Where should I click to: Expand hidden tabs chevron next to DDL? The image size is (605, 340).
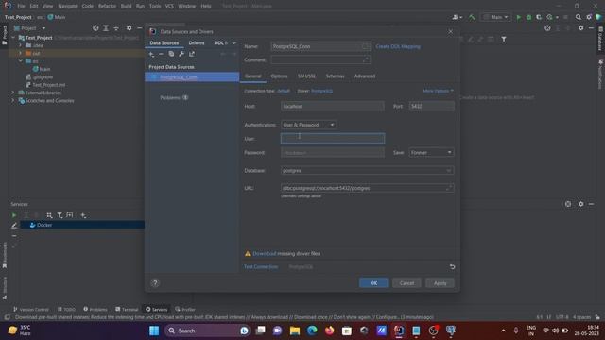click(x=233, y=43)
